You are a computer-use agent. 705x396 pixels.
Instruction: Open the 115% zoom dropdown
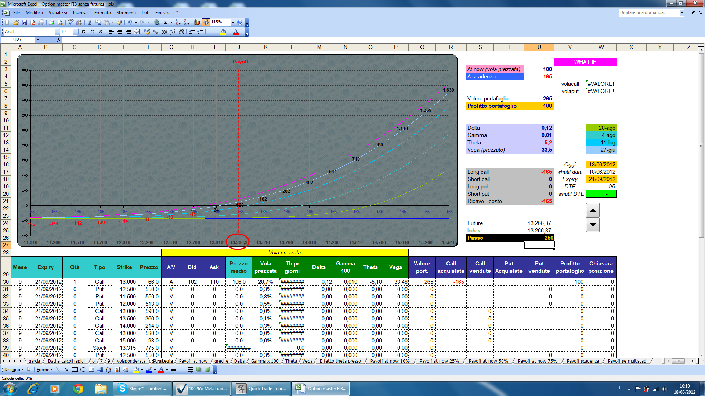233,22
